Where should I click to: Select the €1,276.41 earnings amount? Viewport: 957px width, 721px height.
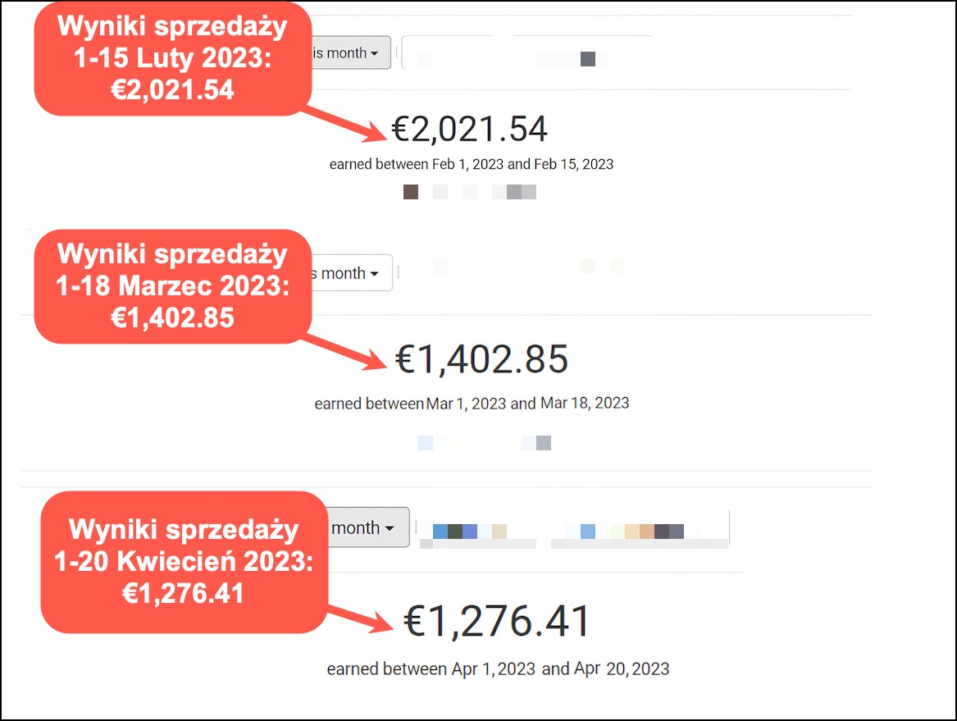click(x=498, y=621)
